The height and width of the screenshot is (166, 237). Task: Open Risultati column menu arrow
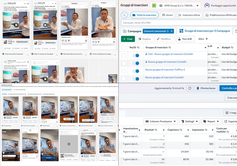tap(164, 130)
